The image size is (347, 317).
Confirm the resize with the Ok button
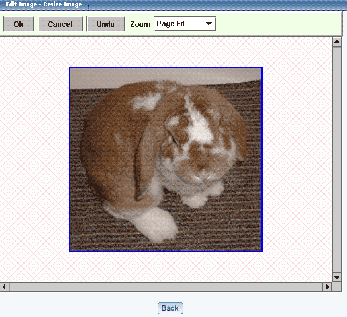coord(19,24)
